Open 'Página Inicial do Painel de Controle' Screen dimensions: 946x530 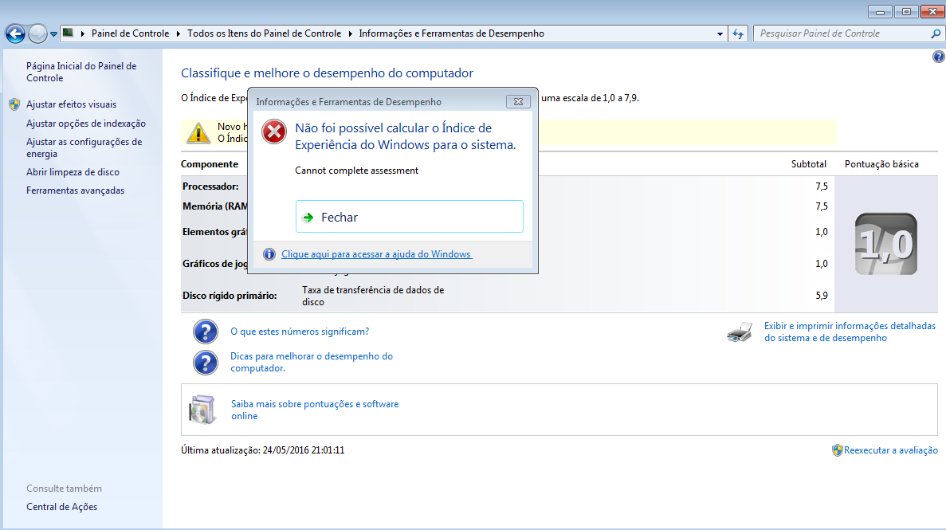81,72
